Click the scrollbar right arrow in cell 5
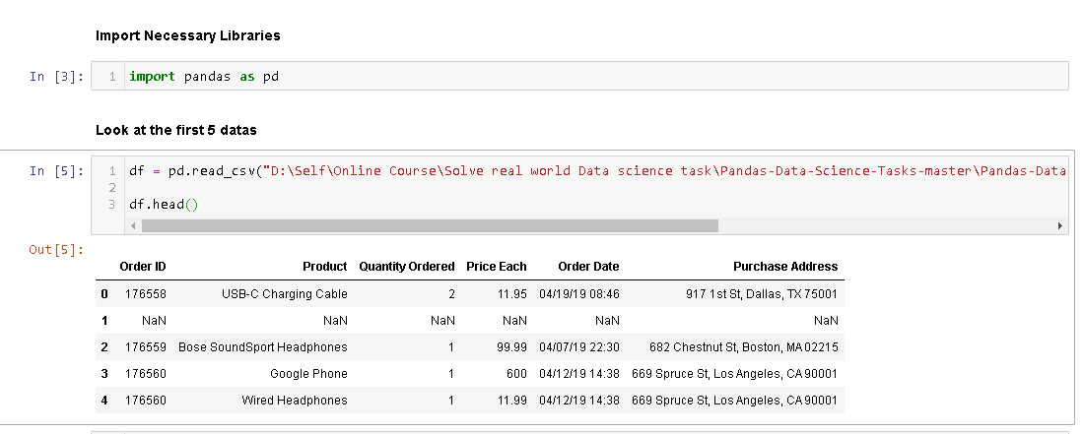Screen dimensions: 1083x434 click(1060, 225)
